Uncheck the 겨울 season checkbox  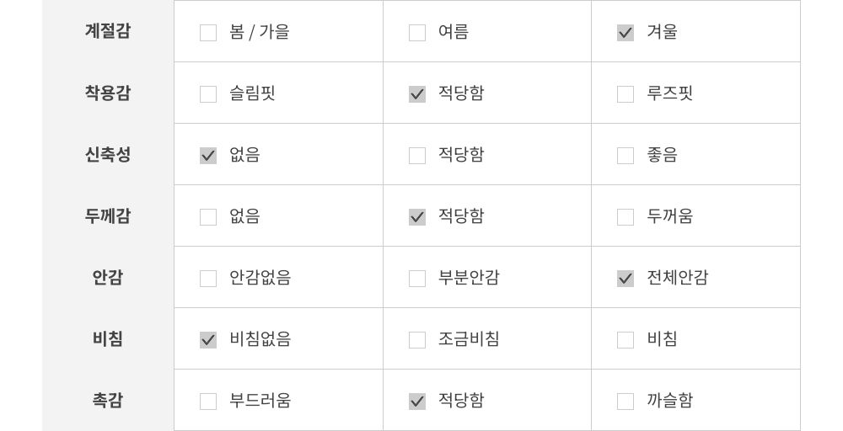point(626,33)
